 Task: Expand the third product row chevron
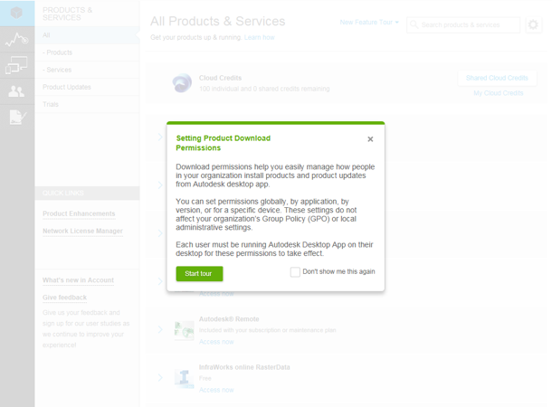click(160, 233)
